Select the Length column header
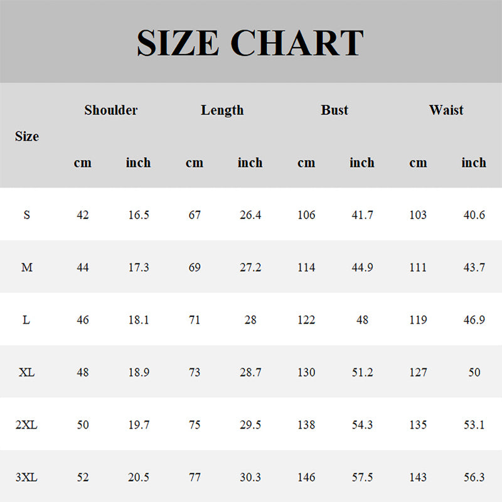Image resolution: width=502 pixels, height=502 pixels. tap(222, 110)
